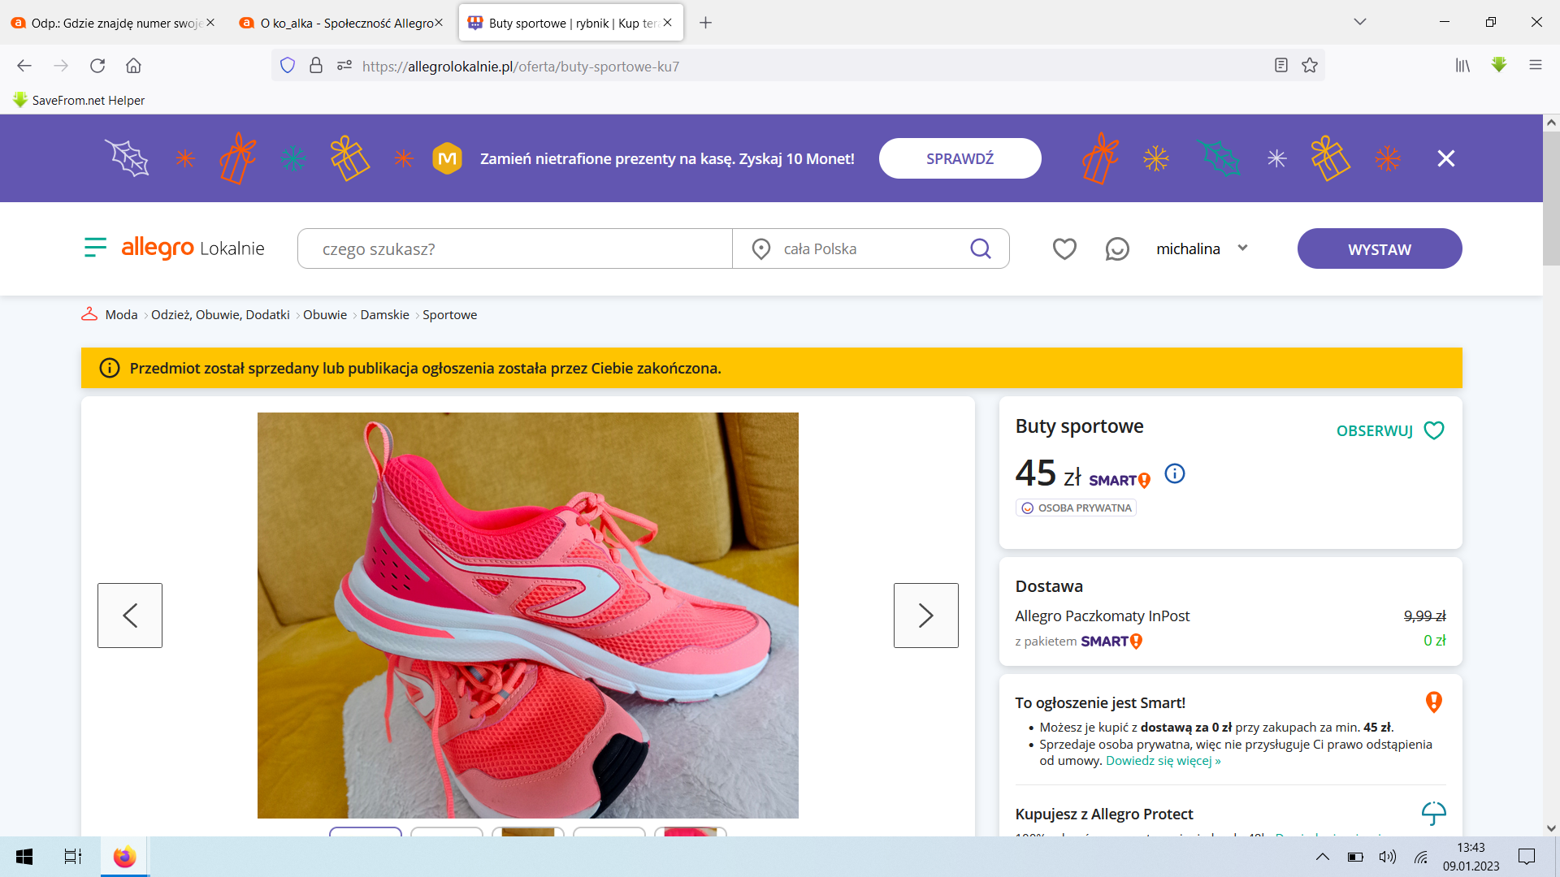The height and width of the screenshot is (877, 1560).
Task: Click the site padlock icon
Action: tap(316, 66)
